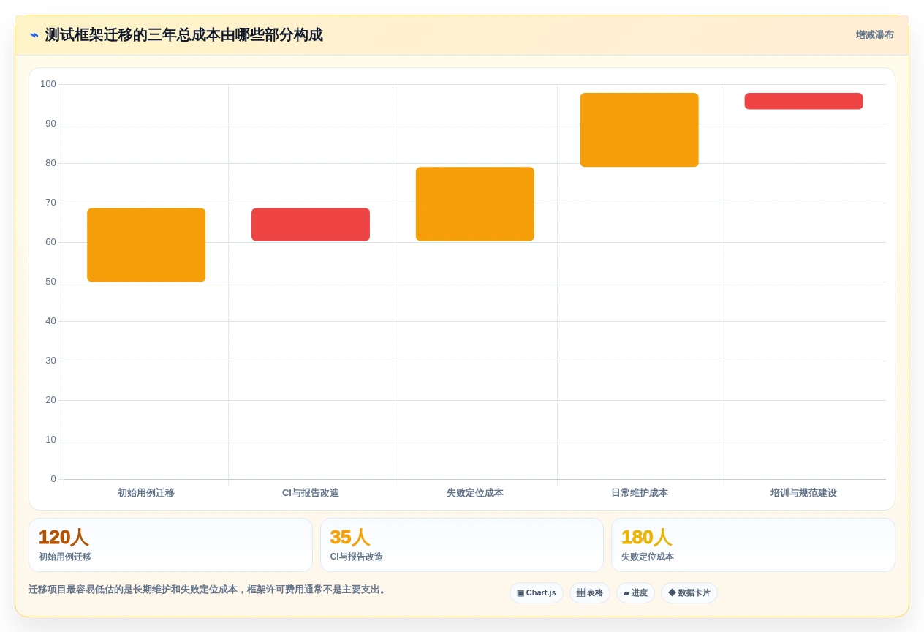Click the y-axis value 100

coord(48,84)
